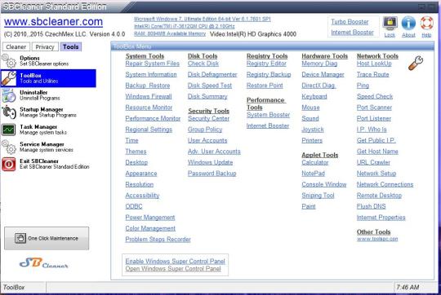Click Enable Windows Super Control Panel
The height and width of the screenshot is (295, 441).
click(x=176, y=262)
